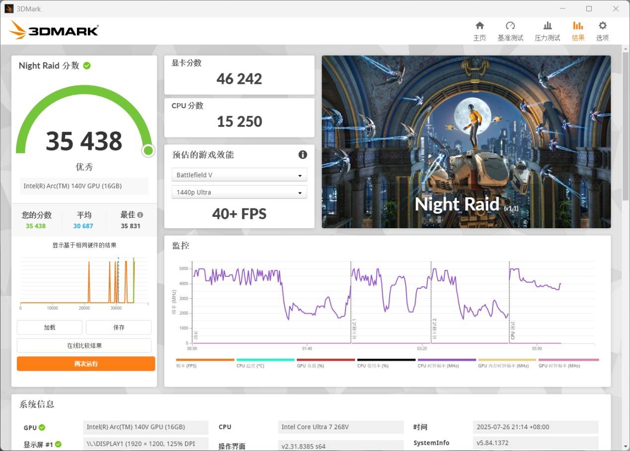Click info icon next to 最佳 score
630x451 pixels.
(x=140, y=215)
